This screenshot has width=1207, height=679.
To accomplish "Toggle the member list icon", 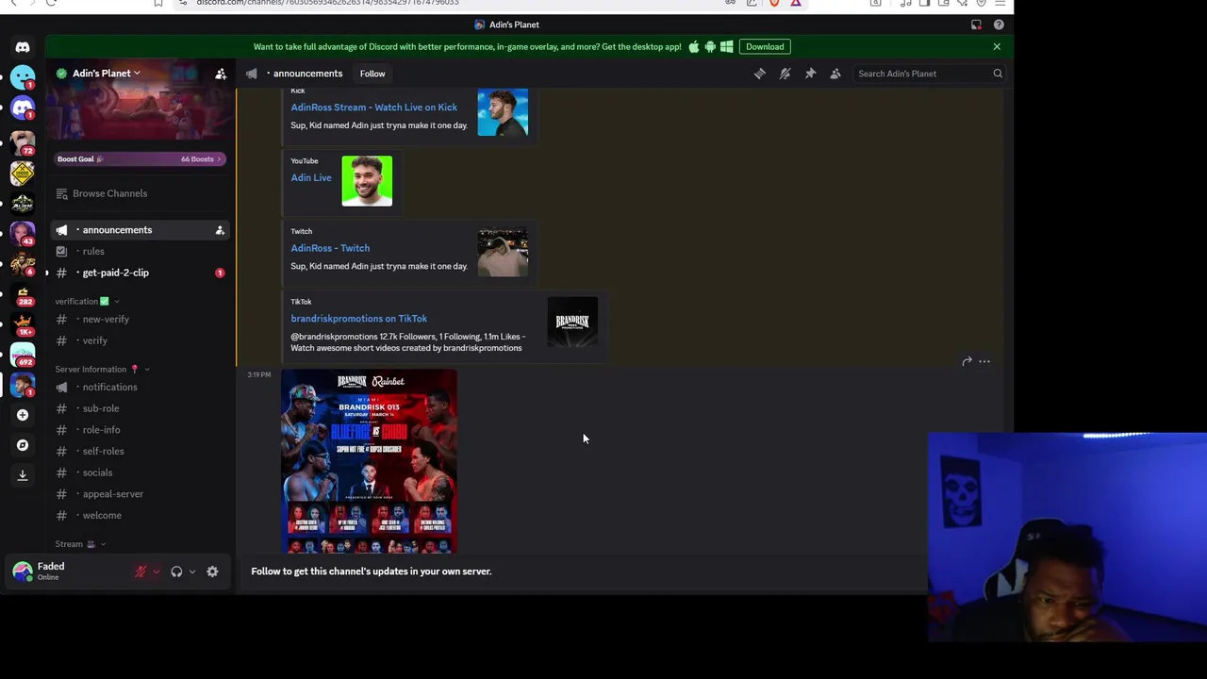I will pyautogui.click(x=835, y=74).
